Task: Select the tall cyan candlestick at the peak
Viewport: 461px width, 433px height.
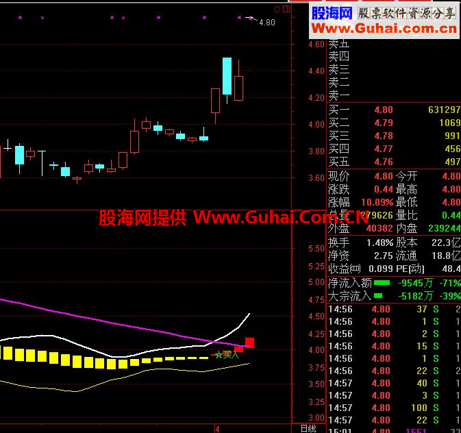Action: (x=227, y=76)
